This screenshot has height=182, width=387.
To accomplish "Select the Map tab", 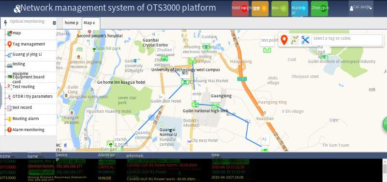I will point(90,23).
